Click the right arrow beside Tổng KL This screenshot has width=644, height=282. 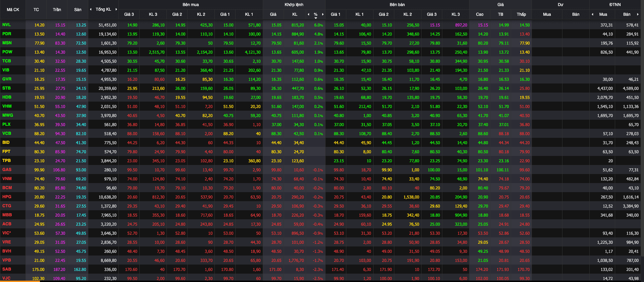(116, 9)
